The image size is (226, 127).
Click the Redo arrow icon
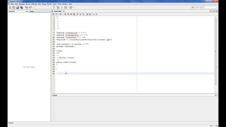(30, 7)
